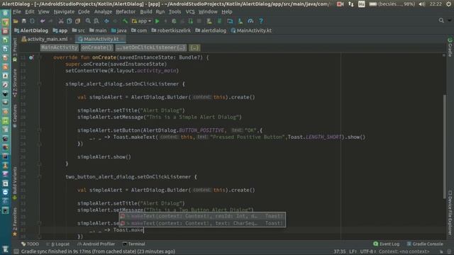Screen dimensions: 454x255
Task: Switch to the activity_main.xml tab
Action: pos(48,39)
